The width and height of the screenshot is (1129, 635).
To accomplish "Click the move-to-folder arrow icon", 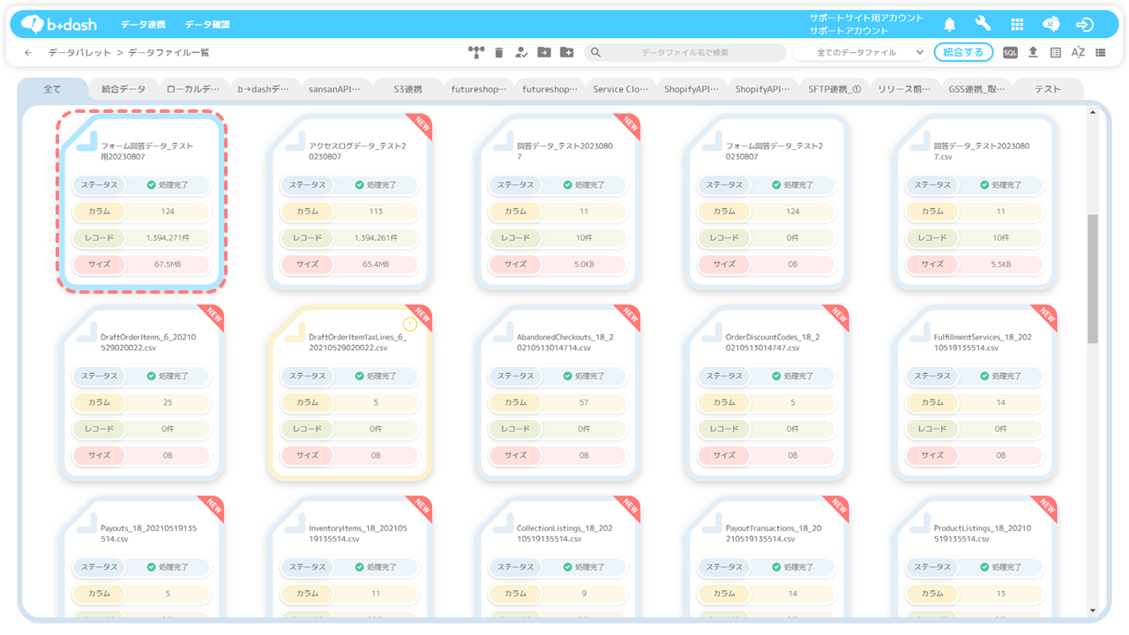I will tap(543, 53).
